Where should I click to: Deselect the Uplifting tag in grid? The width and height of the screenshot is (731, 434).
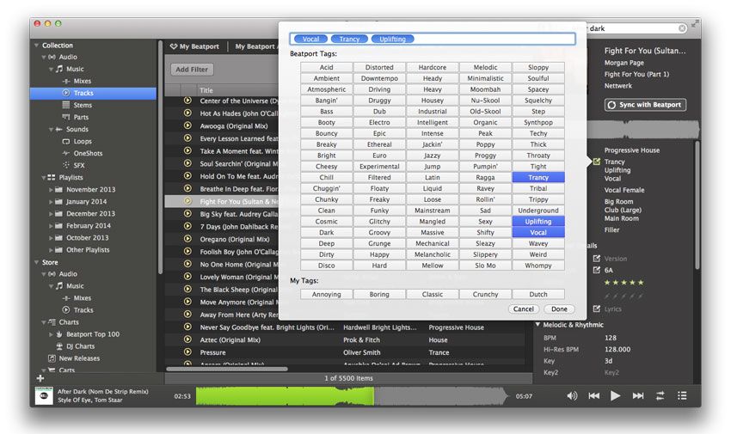[538, 222]
